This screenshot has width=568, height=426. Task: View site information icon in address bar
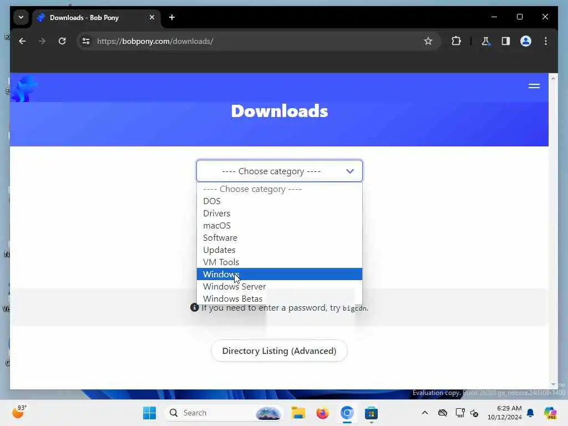(x=86, y=41)
